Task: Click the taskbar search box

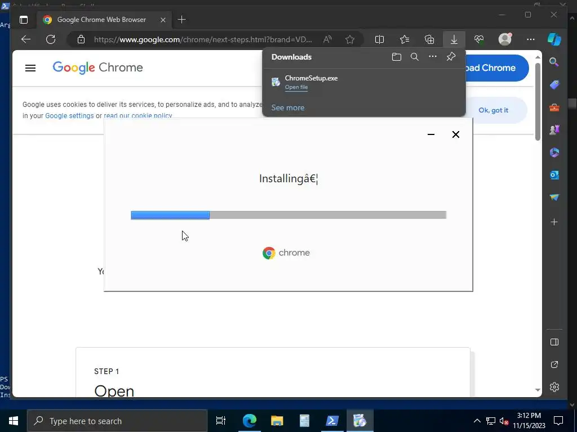Action: [x=117, y=421]
